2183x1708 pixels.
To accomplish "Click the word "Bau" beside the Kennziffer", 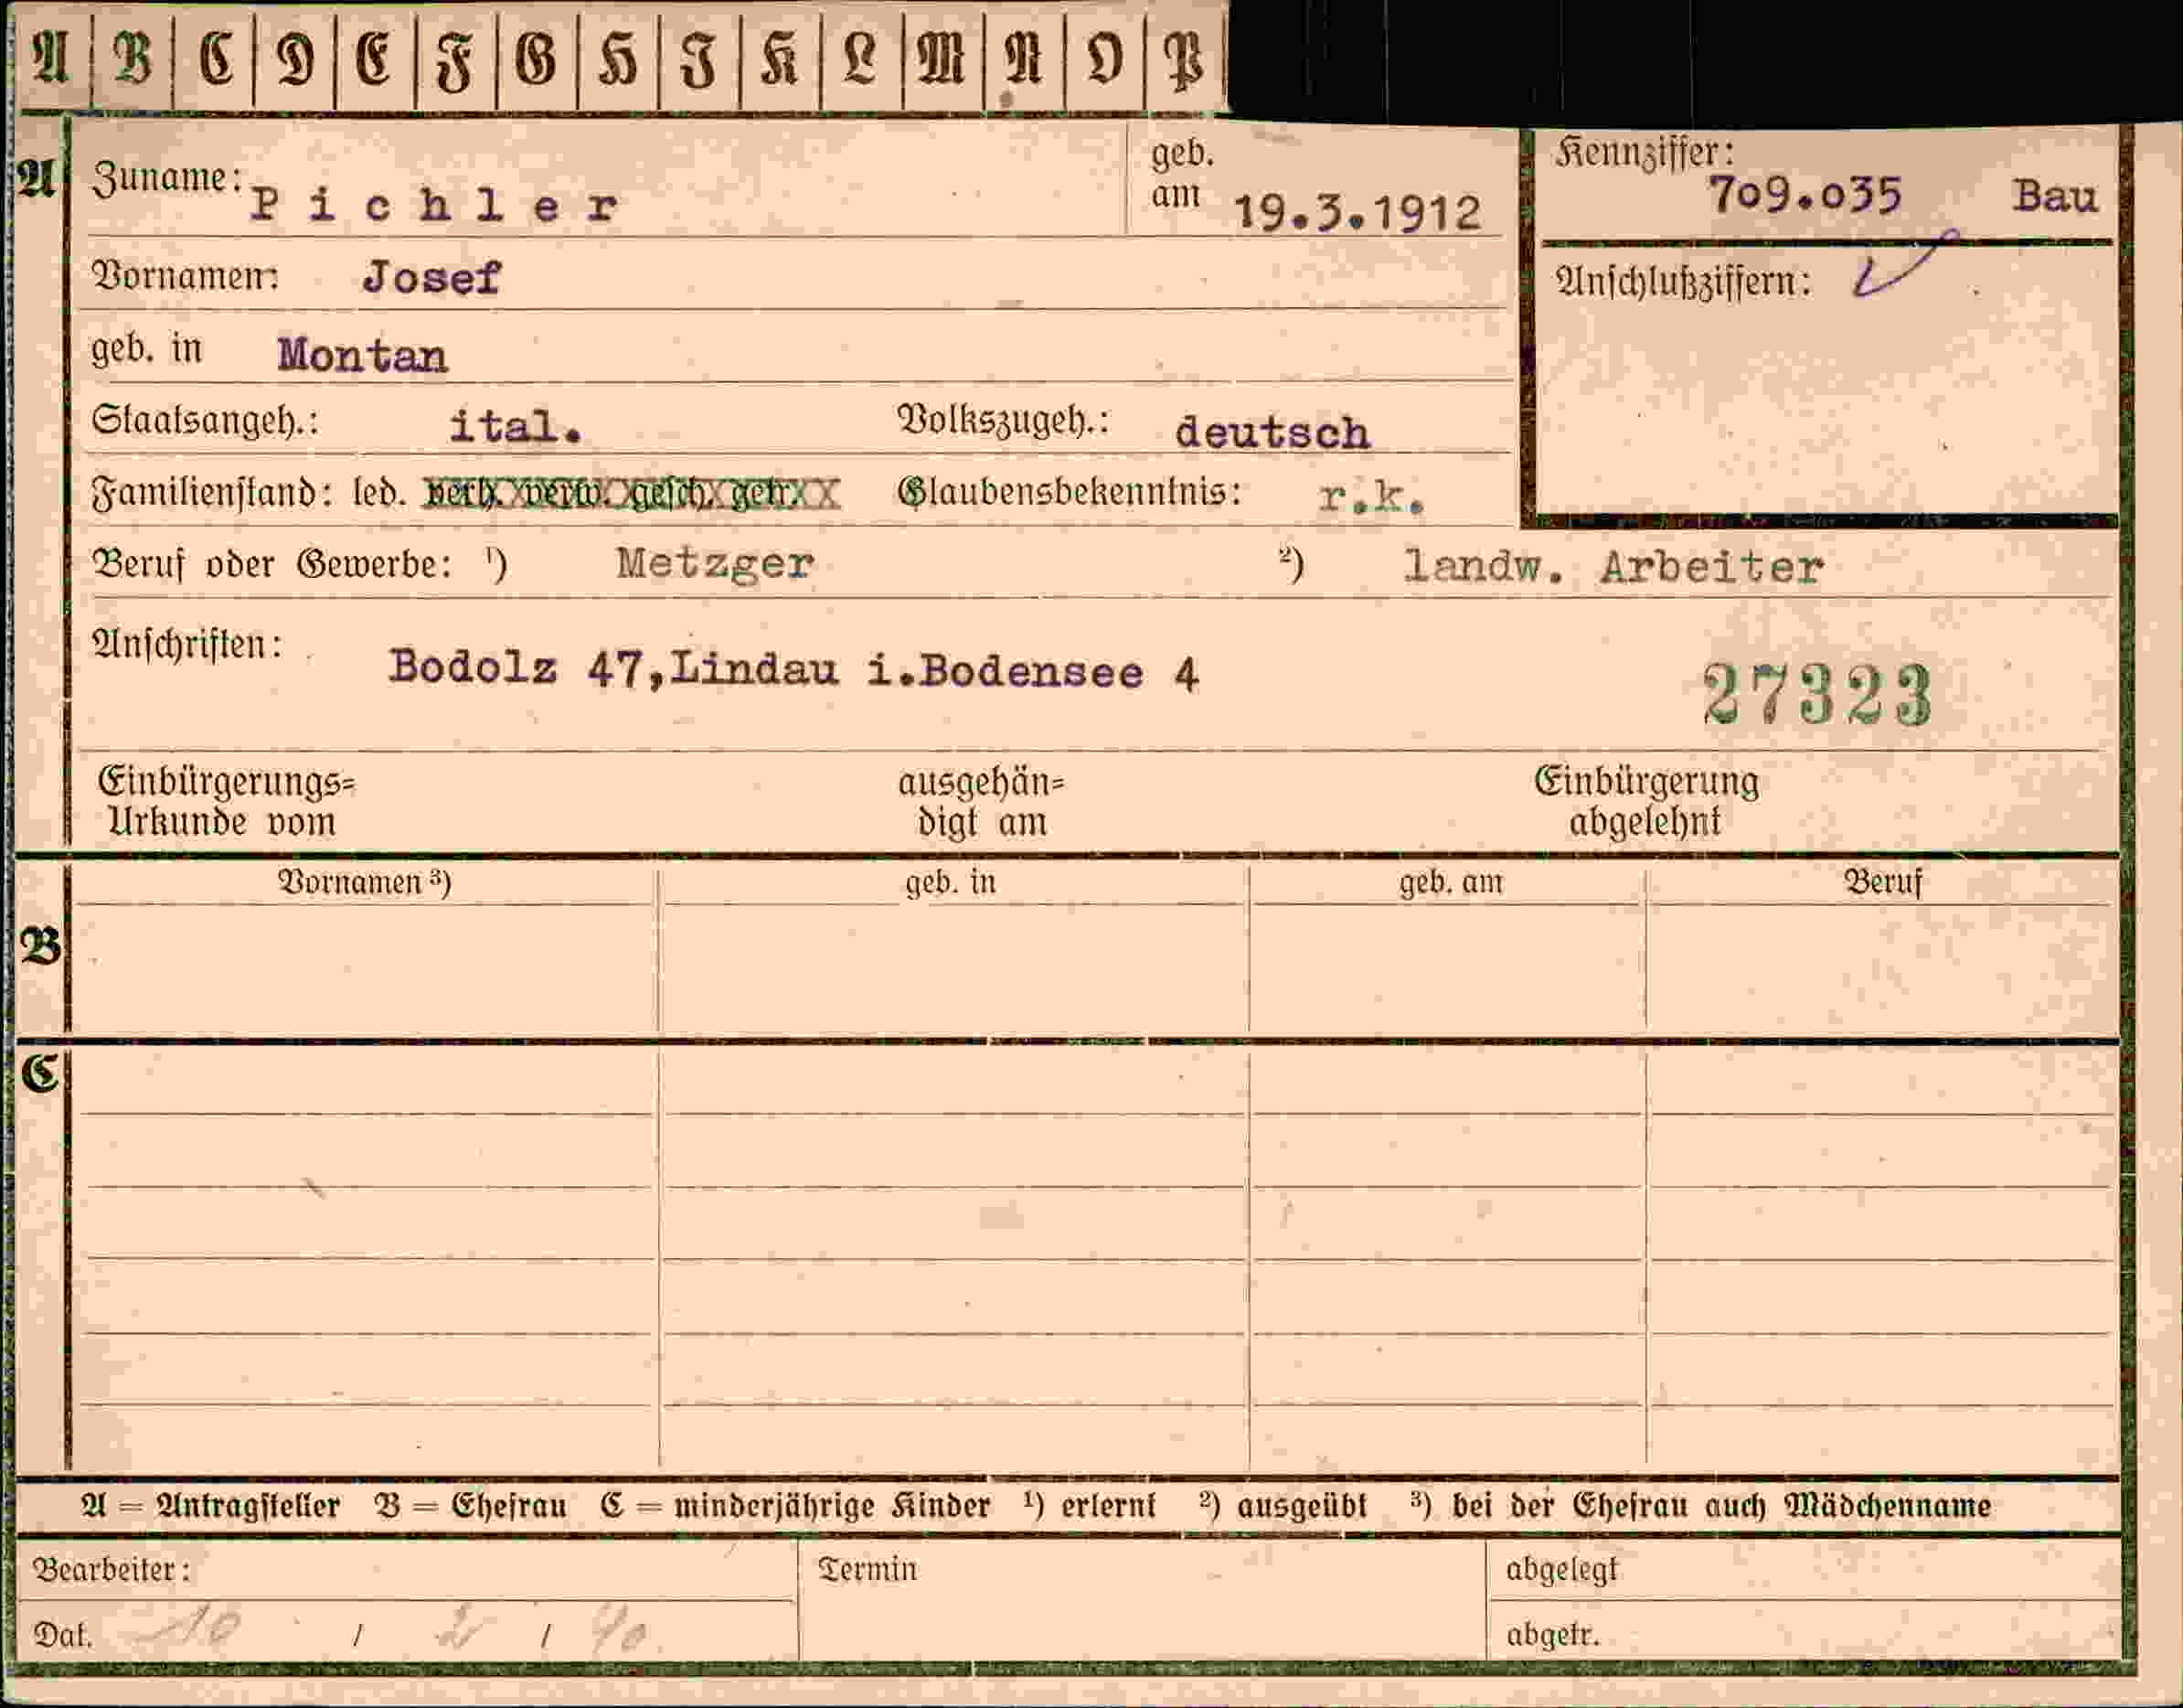I will tap(2055, 196).
